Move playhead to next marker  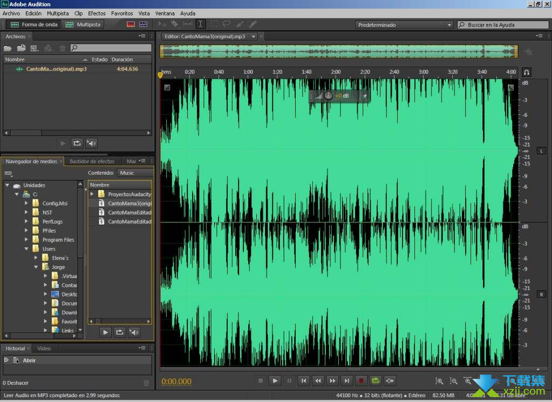coord(347,380)
